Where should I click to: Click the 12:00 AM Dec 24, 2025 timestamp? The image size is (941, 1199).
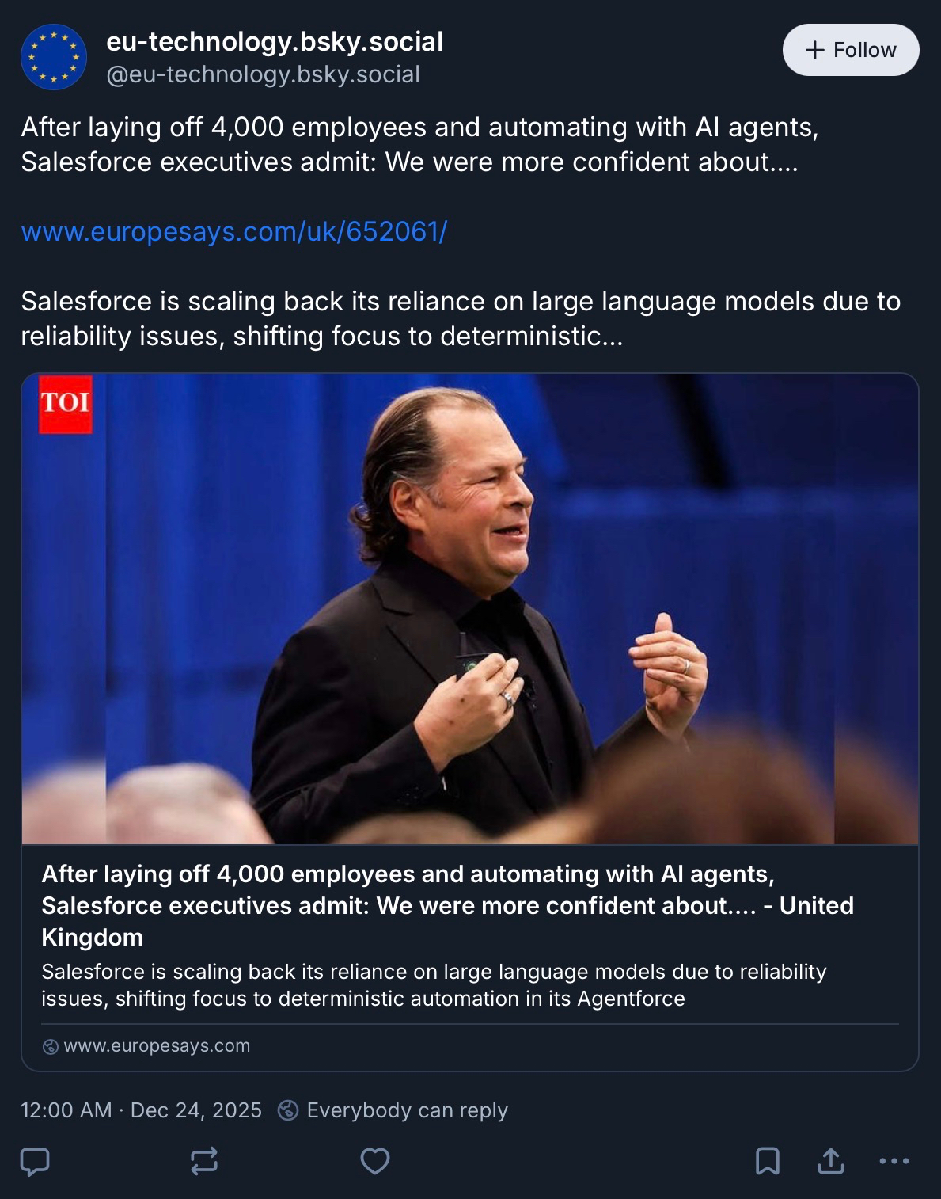tap(141, 1110)
